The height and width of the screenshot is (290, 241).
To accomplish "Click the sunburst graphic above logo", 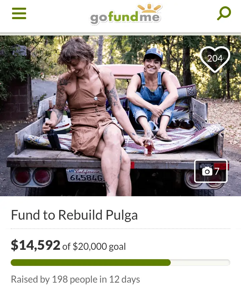I will (149, 8).
